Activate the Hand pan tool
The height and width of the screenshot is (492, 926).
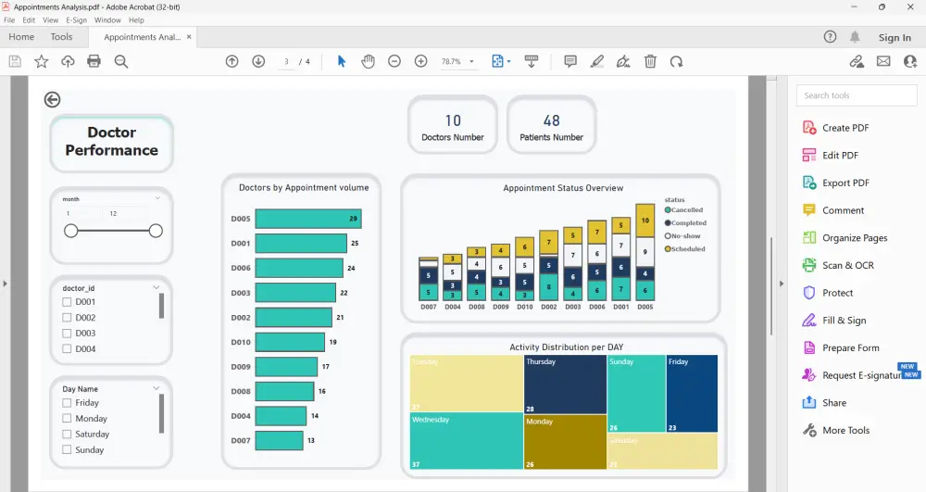coord(368,61)
